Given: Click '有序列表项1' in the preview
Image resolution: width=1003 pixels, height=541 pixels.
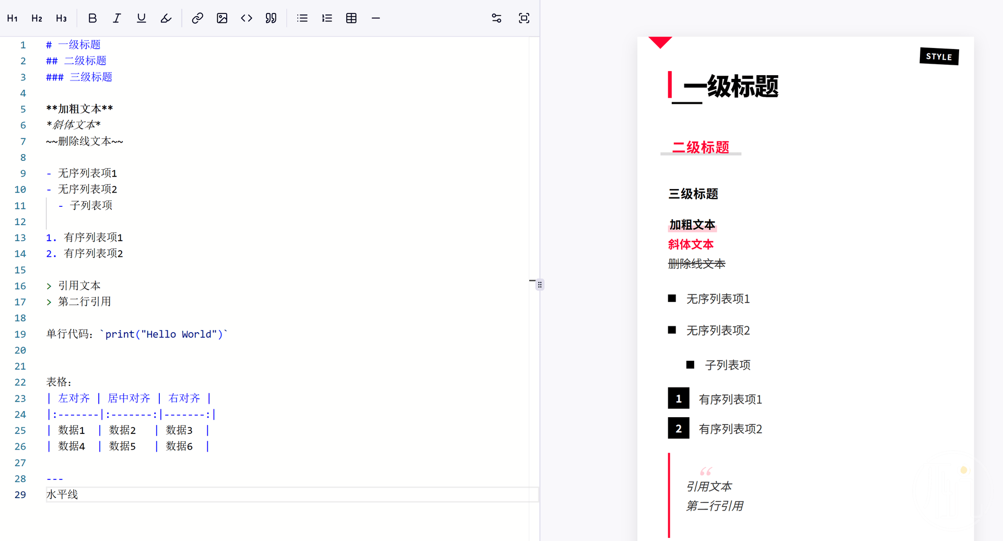Looking at the screenshot, I should pos(730,399).
